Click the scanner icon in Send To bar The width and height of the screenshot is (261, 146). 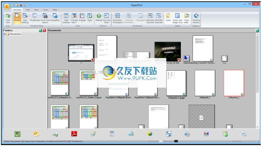[55, 134]
